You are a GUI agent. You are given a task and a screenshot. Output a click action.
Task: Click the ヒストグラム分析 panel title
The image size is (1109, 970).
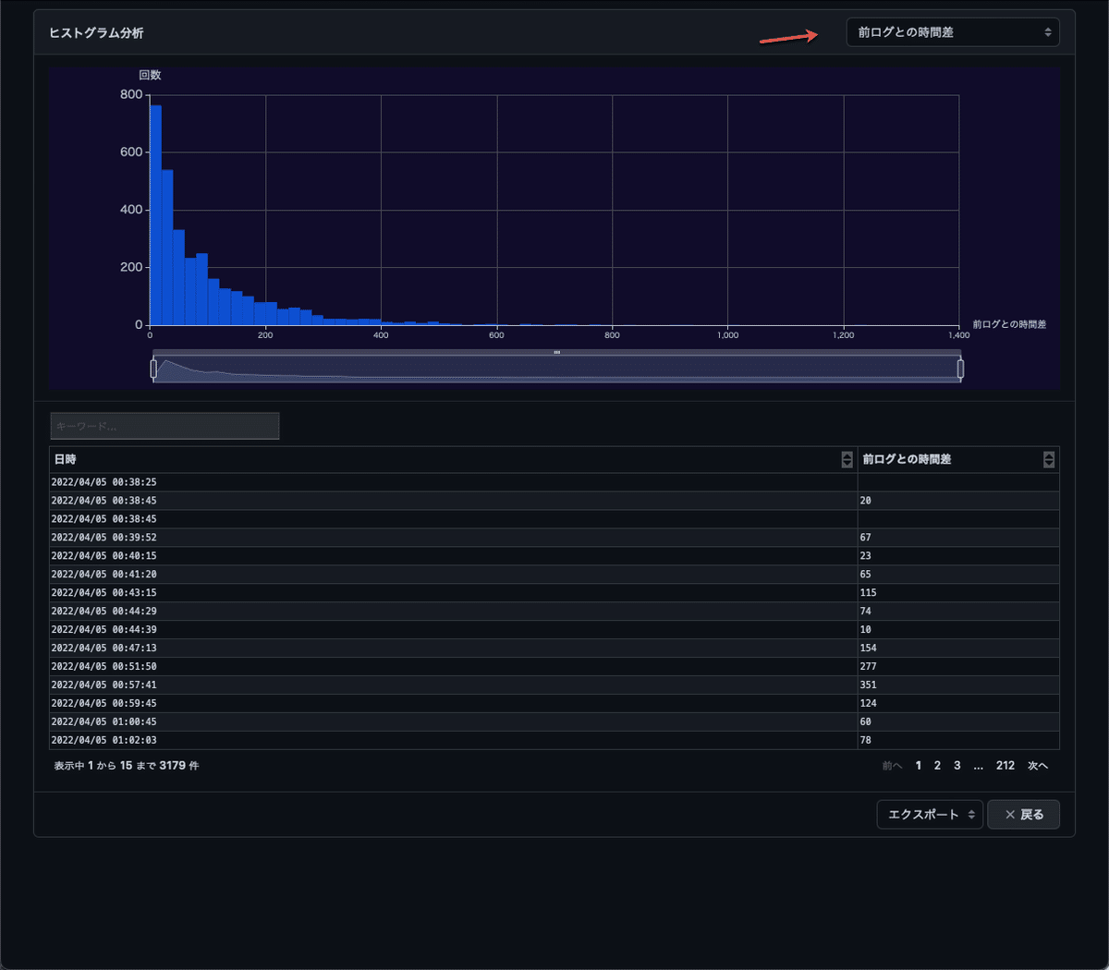96,33
